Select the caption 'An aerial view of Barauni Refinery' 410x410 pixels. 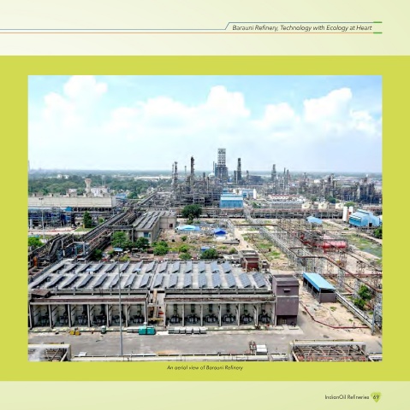tap(205, 367)
